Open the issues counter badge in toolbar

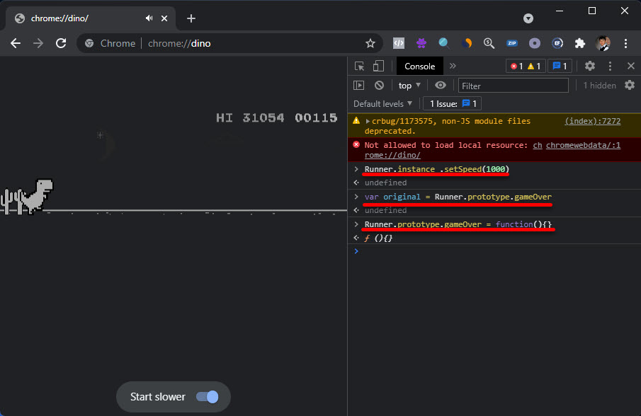tap(560, 66)
